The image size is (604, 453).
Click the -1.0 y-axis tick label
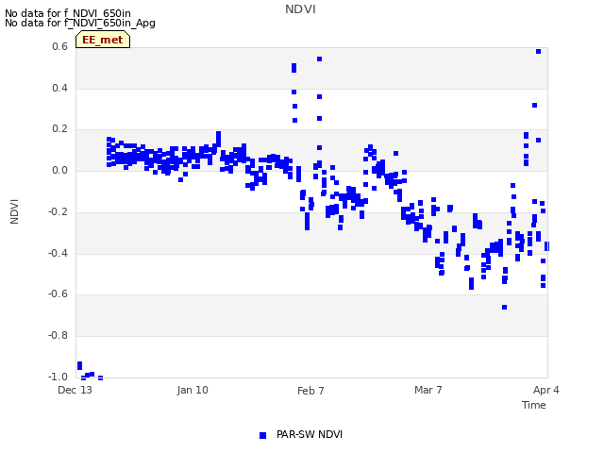[58, 377]
